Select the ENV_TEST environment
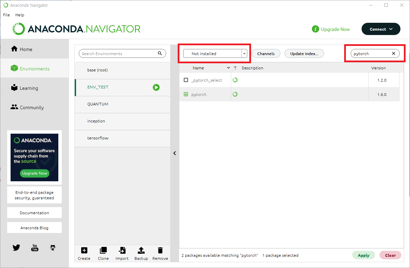This screenshot has width=410, height=268. (x=122, y=87)
